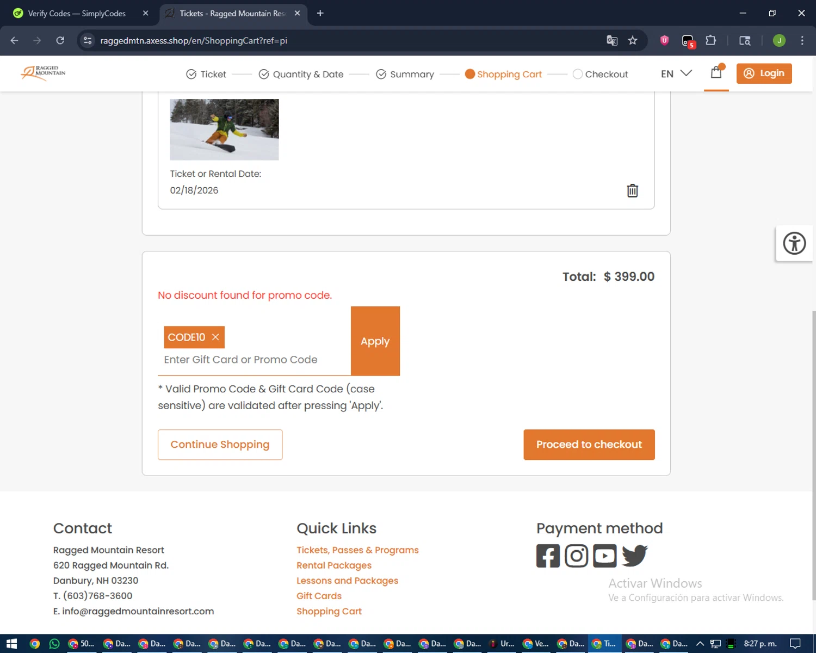The width and height of the screenshot is (816, 653).
Task: Open the browser extensions puzzle icon
Action: coord(710,40)
